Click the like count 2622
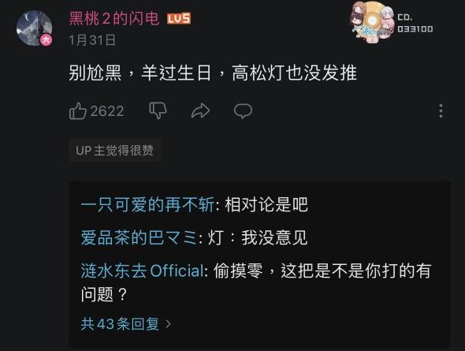 click(107, 111)
